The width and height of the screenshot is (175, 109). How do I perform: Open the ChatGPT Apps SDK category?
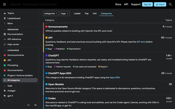tap(60, 73)
